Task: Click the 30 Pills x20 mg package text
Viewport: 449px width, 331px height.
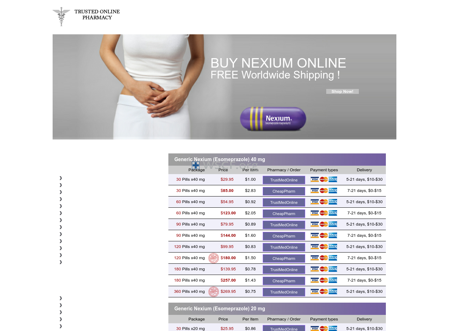Action: (x=190, y=329)
